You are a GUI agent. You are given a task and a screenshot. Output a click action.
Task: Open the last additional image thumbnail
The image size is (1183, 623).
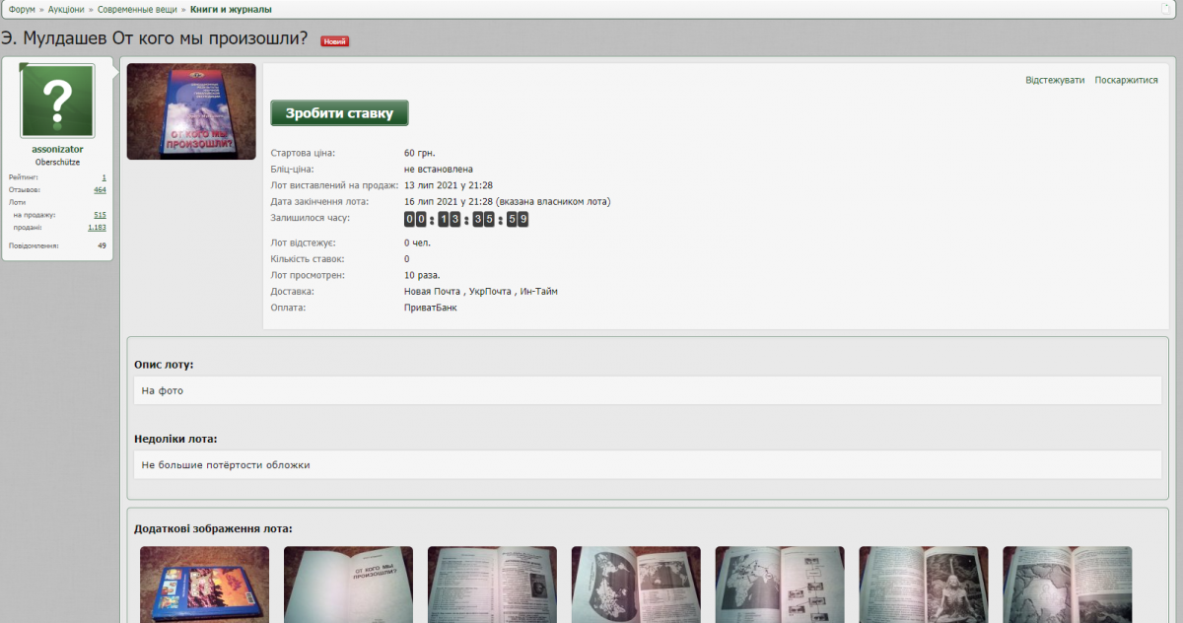click(x=1067, y=584)
